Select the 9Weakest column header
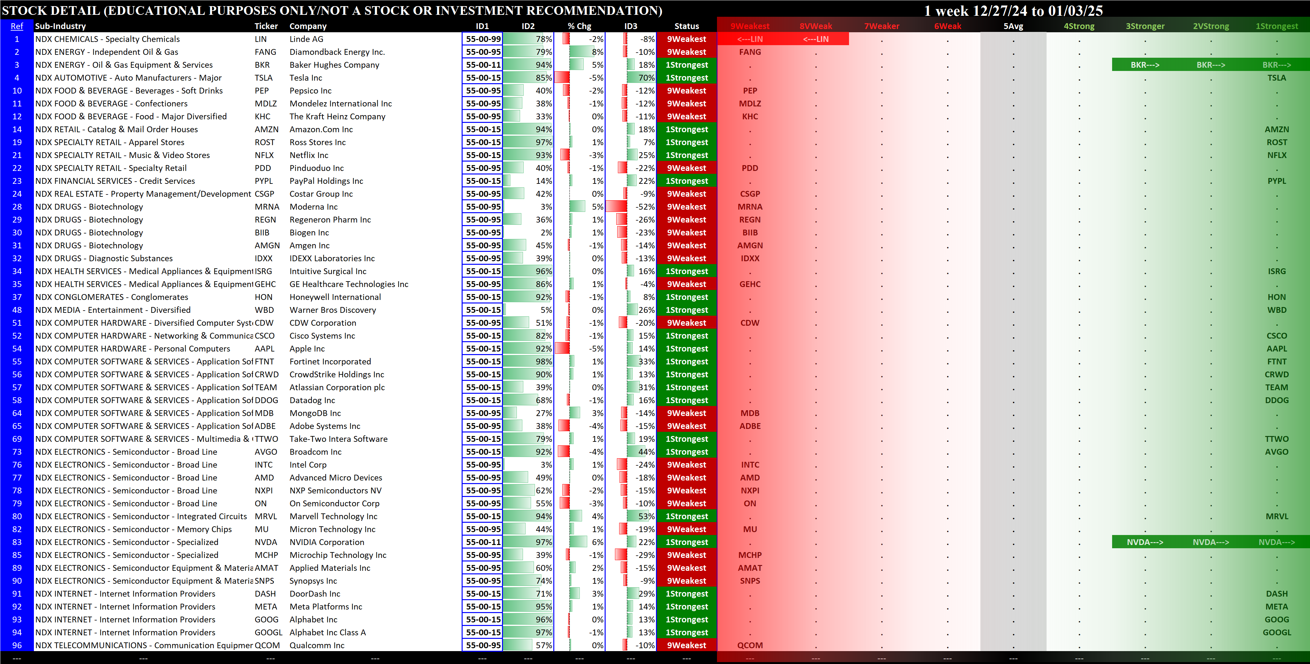 tap(750, 26)
